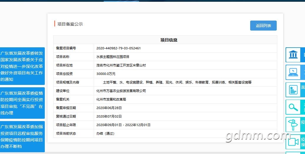Viewport: 305px width, 154px height.
Task: Select the signpost directions icon
Action: 293,124
